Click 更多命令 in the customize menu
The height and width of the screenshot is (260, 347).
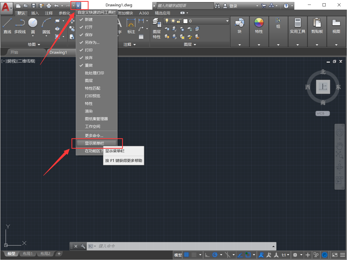(x=94, y=135)
